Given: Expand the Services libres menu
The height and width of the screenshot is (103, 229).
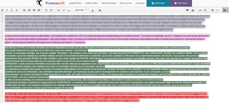Looking at the screenshot, I should 109,3.
